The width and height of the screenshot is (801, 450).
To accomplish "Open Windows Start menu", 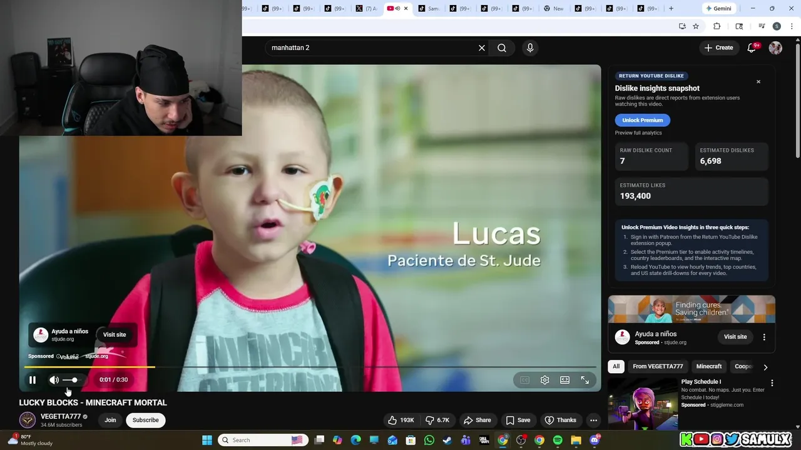I will coord(207,440).
